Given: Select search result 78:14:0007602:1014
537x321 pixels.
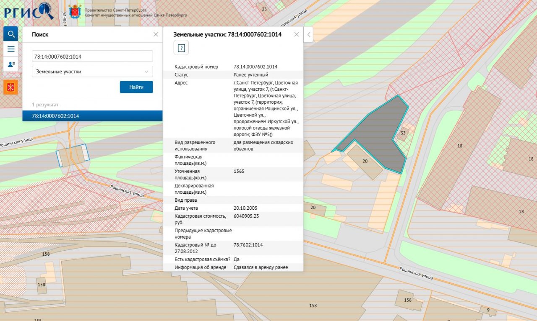Looking at the screenshot, I should (x=92, y=116).
